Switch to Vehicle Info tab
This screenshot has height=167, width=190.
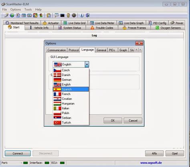coord(39,28)
